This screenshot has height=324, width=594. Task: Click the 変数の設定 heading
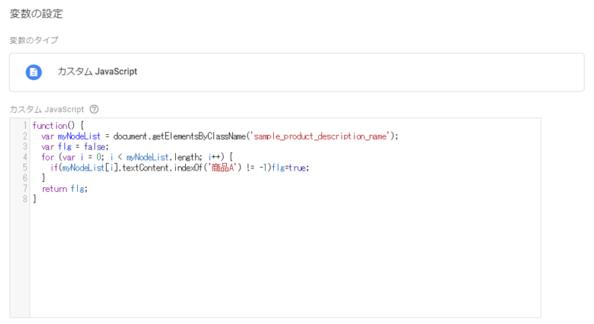tap(36, 14)
